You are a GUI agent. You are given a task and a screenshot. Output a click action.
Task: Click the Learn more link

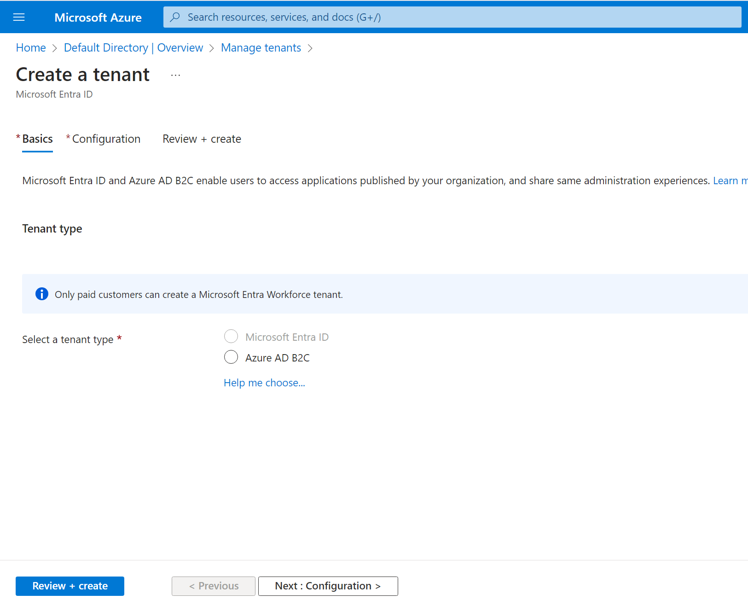[x=730, y=181]
